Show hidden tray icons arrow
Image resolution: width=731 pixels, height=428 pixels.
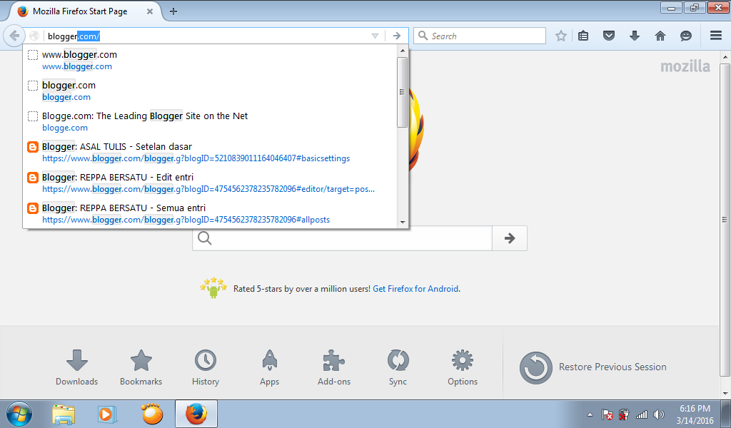tap(590, 414)
